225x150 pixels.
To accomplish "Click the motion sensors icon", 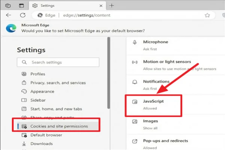I will [135, 62].
